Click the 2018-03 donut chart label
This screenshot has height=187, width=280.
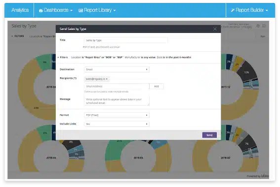[x=51, y=158]
